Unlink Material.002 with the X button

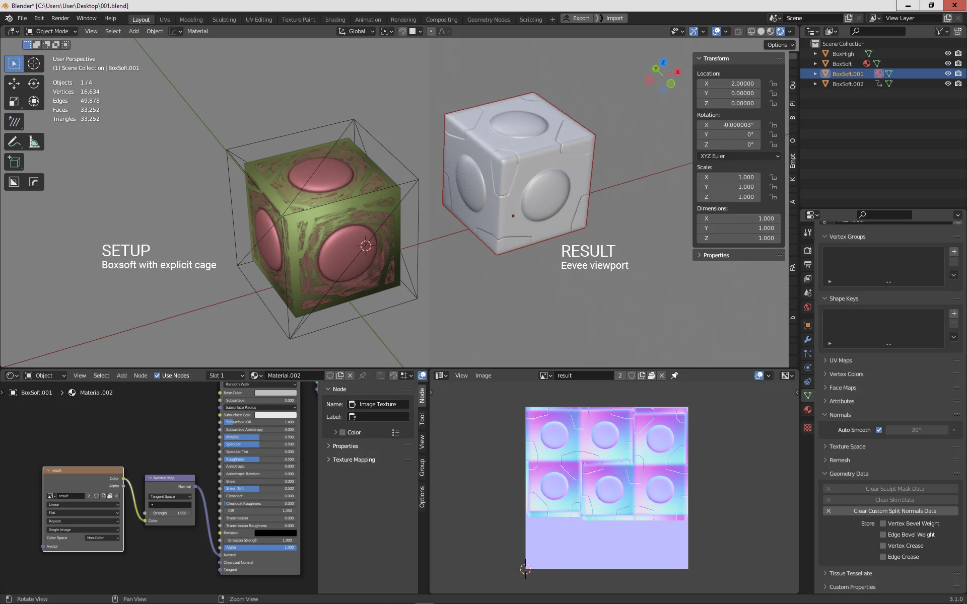click(x=350, y=375)
